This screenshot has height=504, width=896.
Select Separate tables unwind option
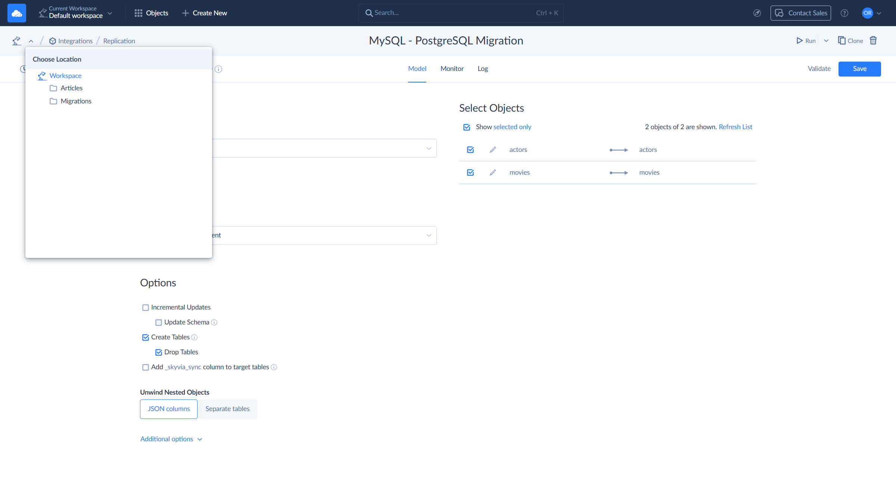point(227,409)
